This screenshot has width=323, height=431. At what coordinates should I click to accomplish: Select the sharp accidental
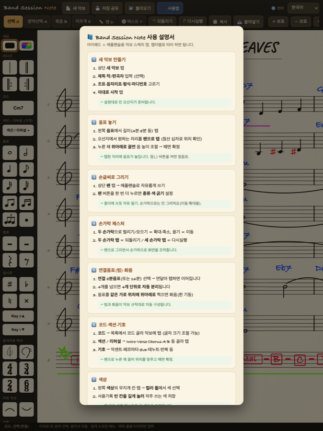pos(10,284)
